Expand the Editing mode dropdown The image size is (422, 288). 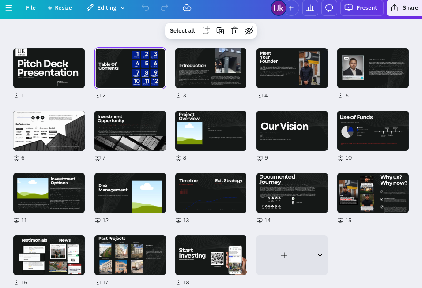[105, 8]
